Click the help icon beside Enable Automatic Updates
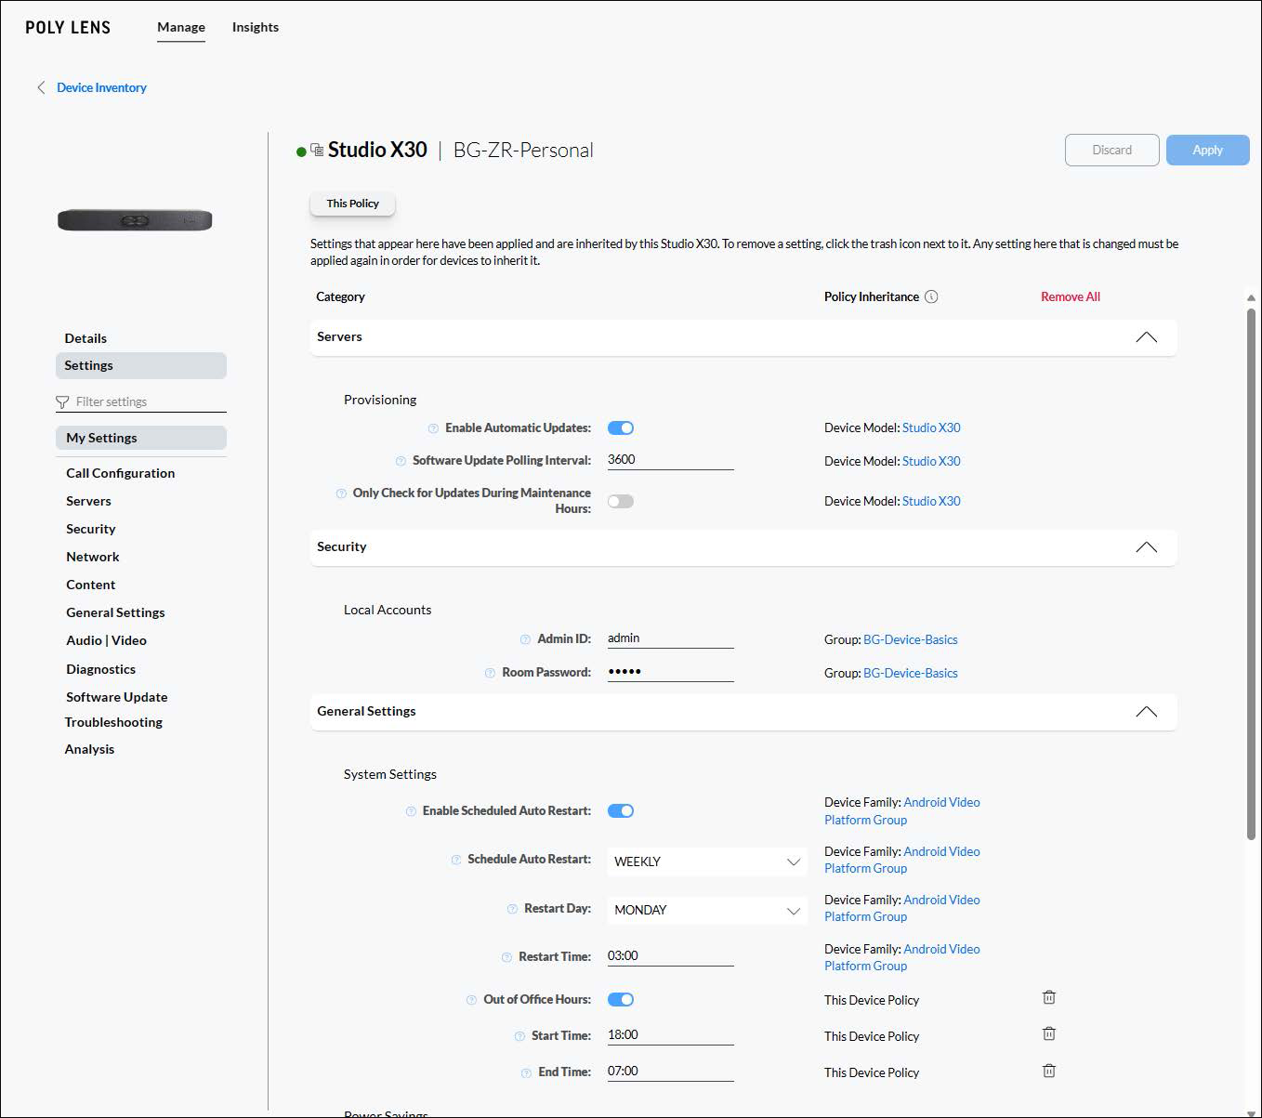The height and width of the screenshot is (1118, 1262). 433,428
